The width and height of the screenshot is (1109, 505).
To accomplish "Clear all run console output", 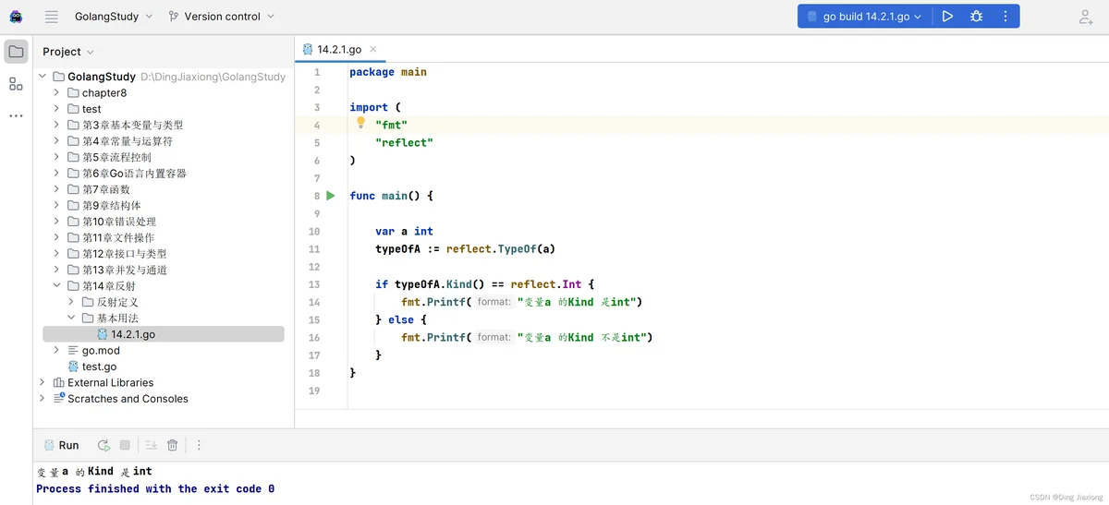I will [172, 445].
